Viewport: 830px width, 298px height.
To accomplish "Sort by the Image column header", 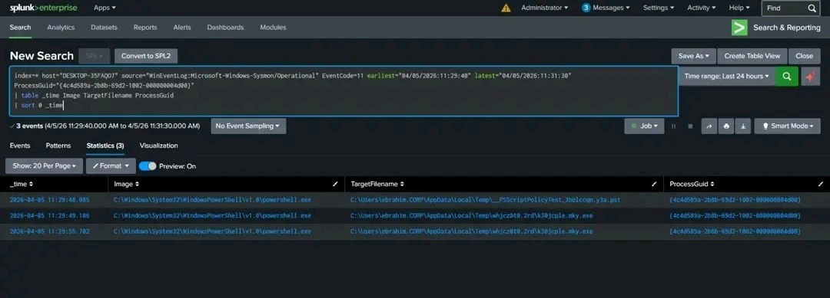I will [127, 184].
